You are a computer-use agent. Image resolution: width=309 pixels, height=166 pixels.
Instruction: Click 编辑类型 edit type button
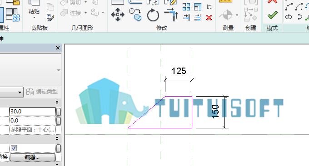tap(42, 92)
